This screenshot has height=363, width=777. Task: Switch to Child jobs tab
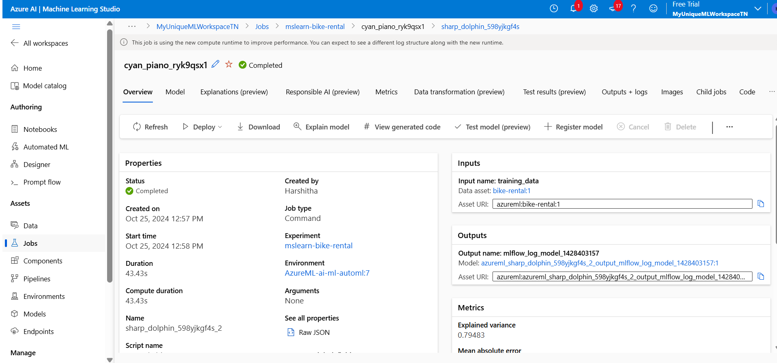711,92
